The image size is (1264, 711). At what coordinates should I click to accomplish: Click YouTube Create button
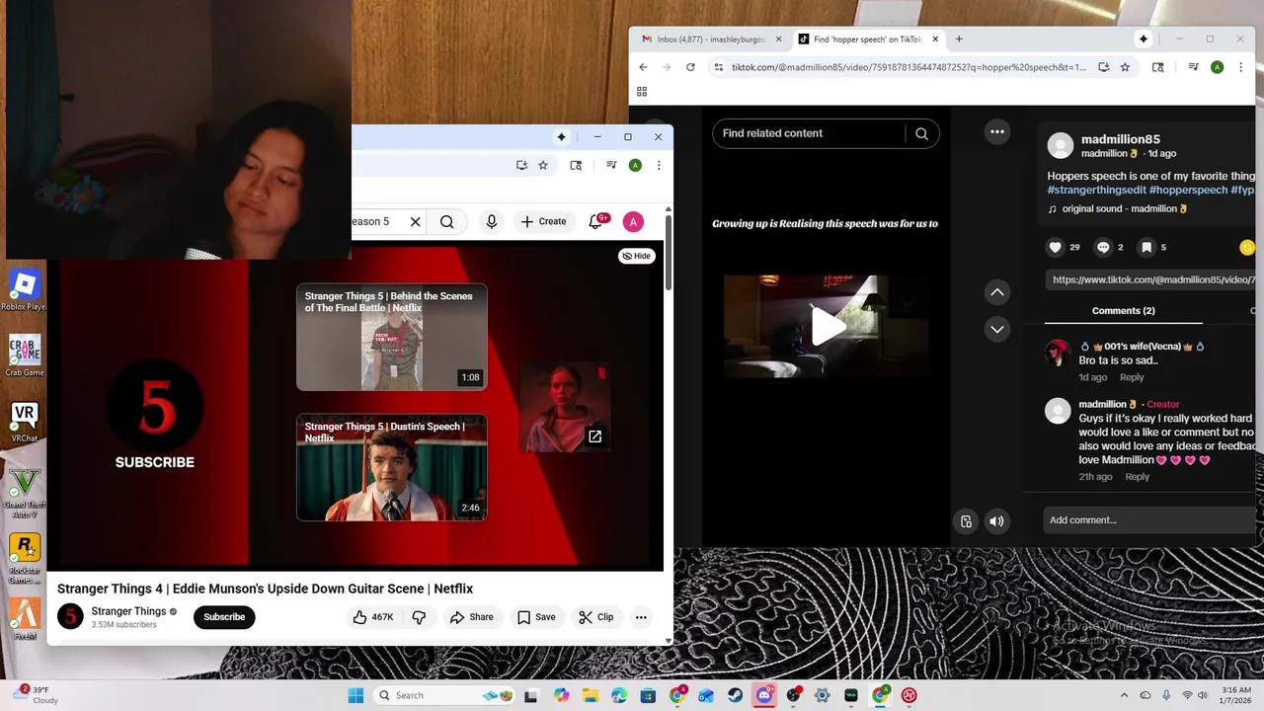coord(543,222)
